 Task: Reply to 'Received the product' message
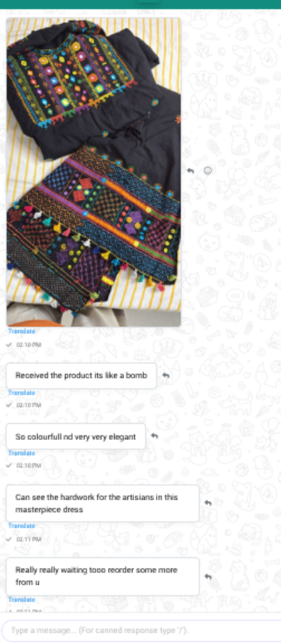166,375
